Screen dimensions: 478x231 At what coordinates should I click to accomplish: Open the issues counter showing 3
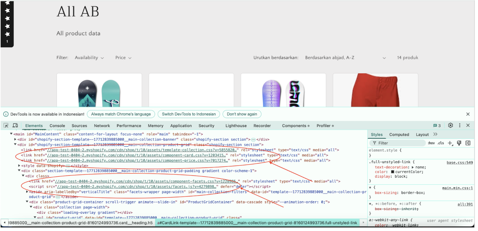click(x=437, y=126)
